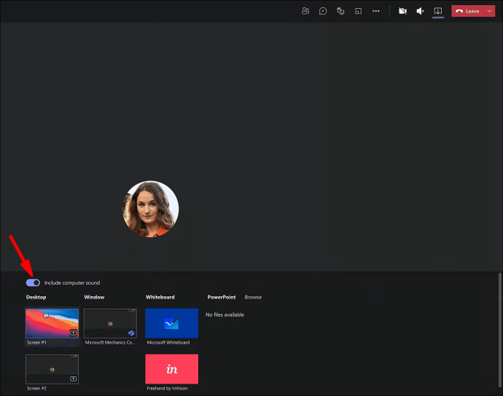This screenshot has width=503, height=396.
Task: Close the share content tray icon
Action: (x=438, y=11)
